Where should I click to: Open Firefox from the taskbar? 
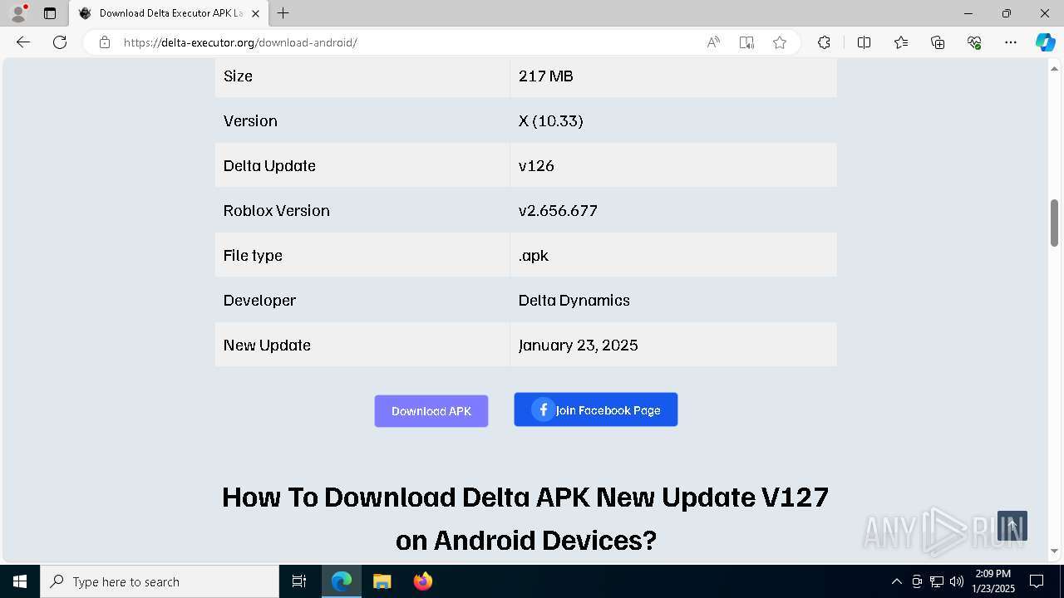[423, 581]
